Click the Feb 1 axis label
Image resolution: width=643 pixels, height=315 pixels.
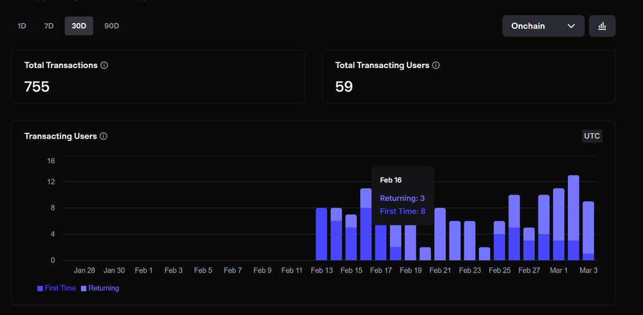144,271
